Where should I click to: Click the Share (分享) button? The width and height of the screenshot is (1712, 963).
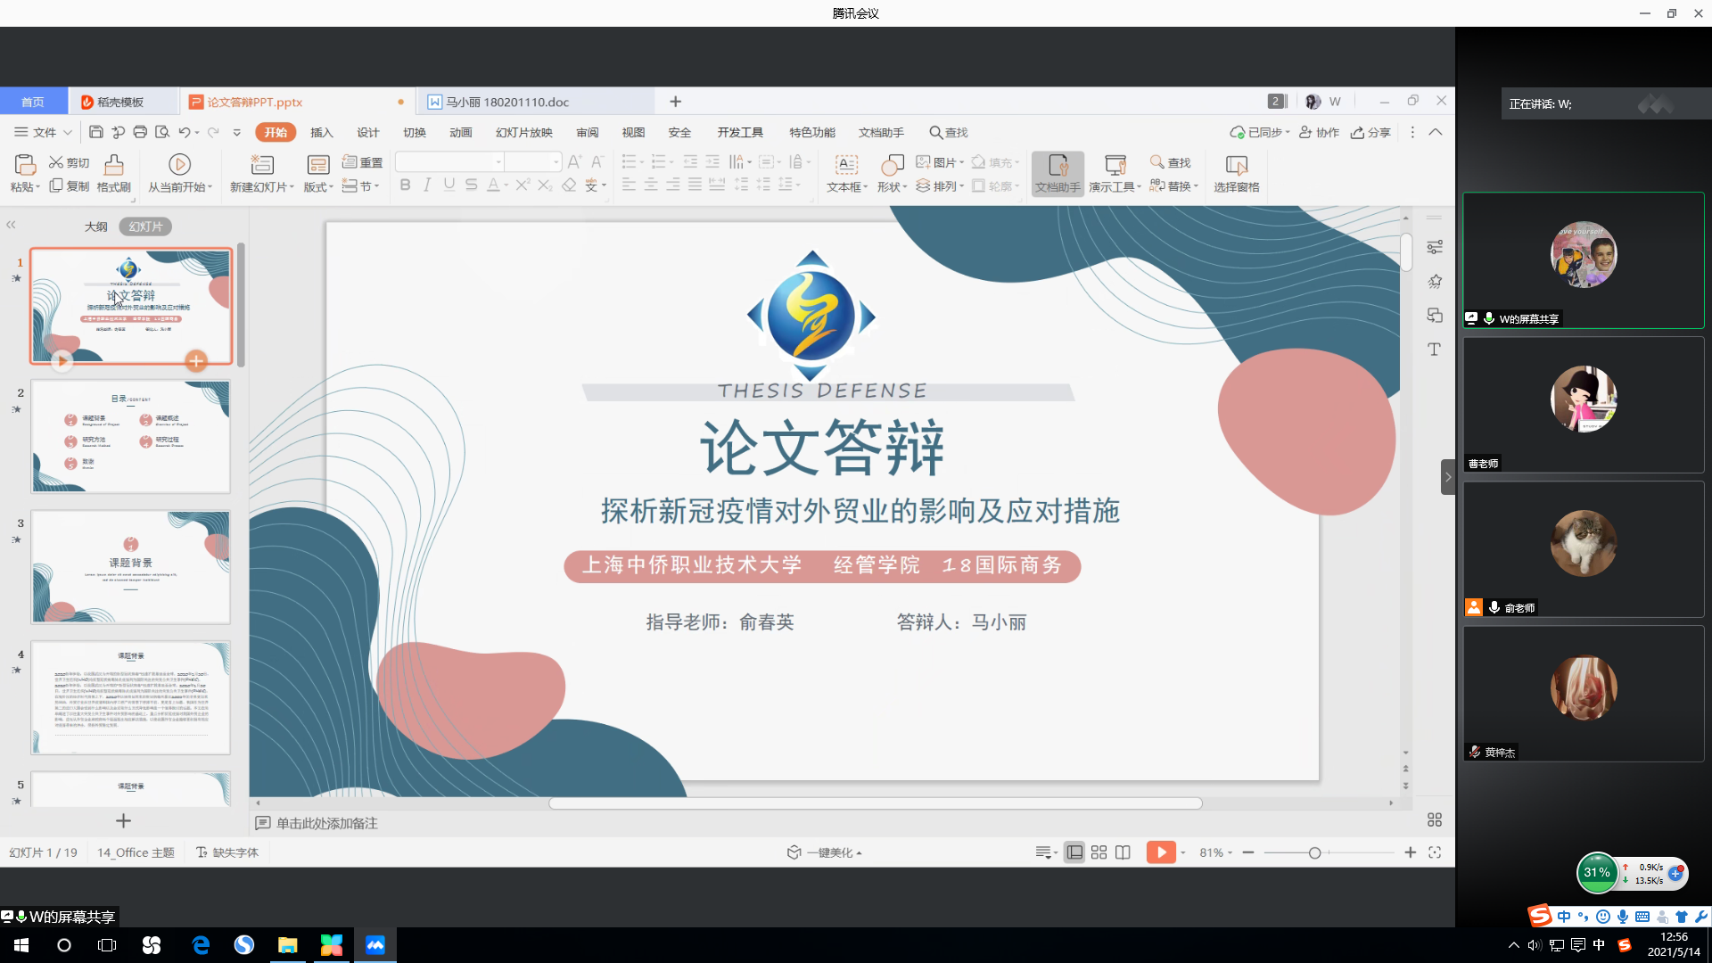1370,132
